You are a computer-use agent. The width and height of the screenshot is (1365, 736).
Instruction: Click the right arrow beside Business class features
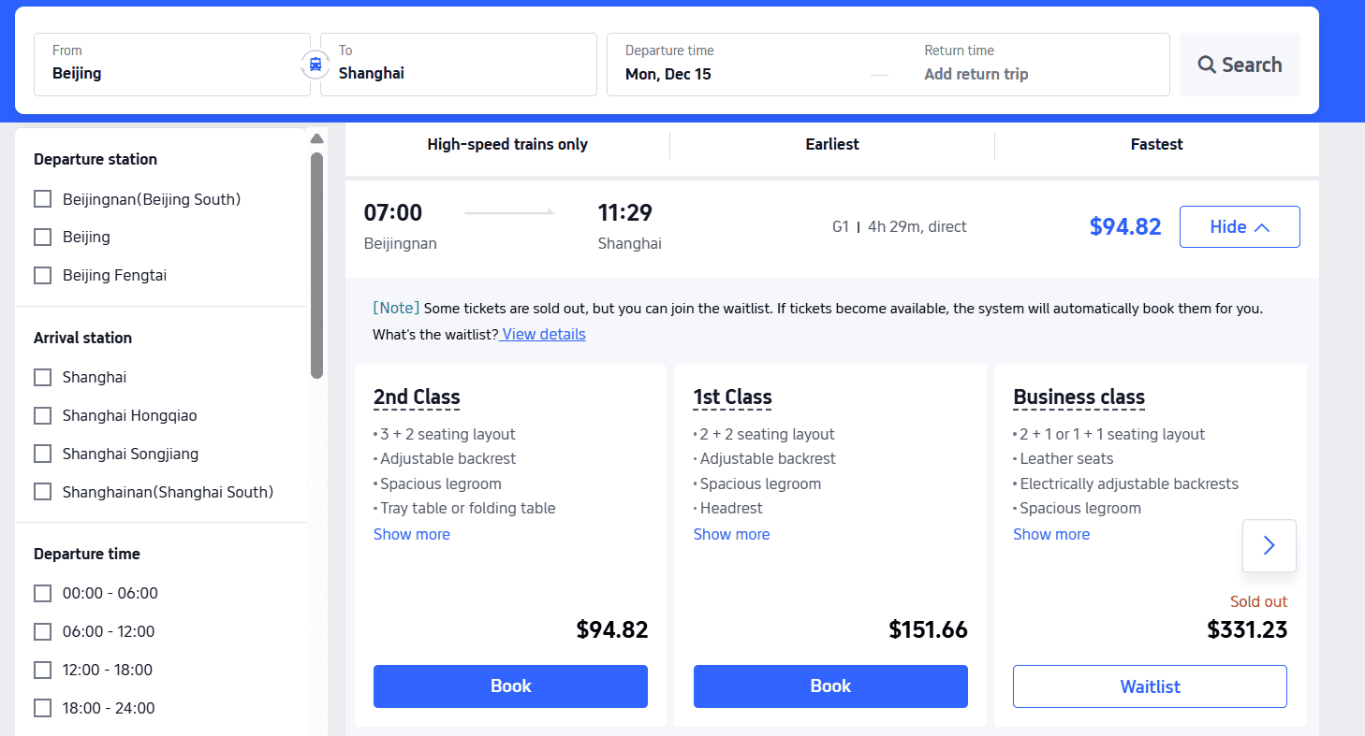[1269, 544]
